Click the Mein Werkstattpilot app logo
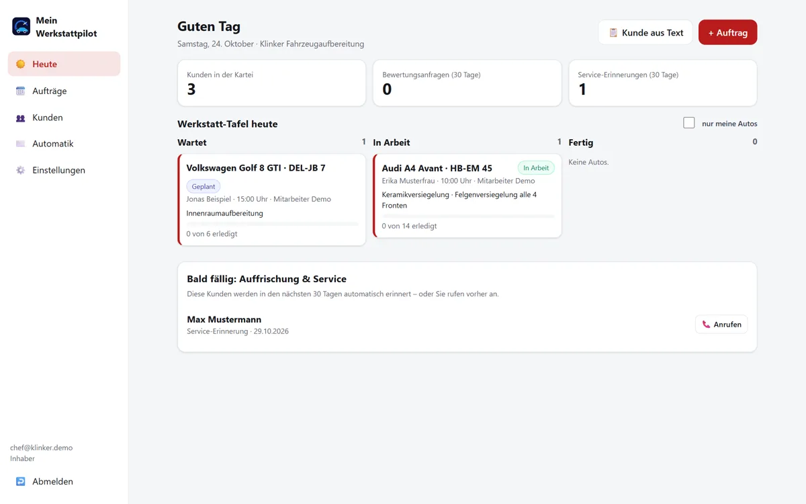806x504 pixels. (x=21, y=26)
